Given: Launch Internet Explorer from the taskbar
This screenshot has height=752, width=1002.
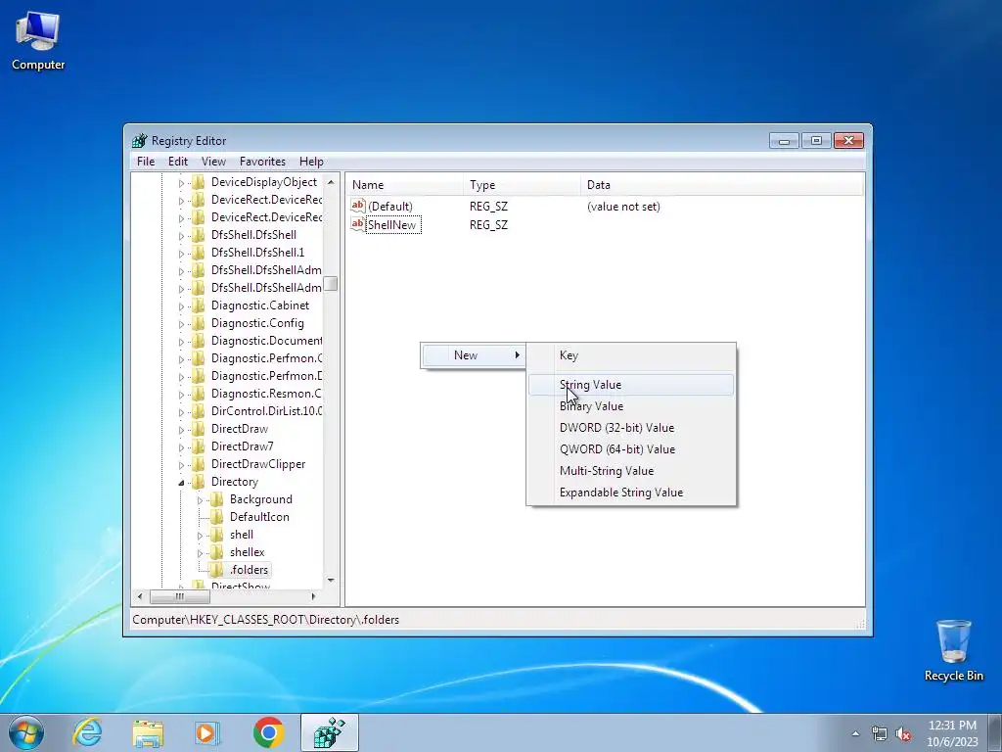Looking at the screenshot, I should (87, 732).
